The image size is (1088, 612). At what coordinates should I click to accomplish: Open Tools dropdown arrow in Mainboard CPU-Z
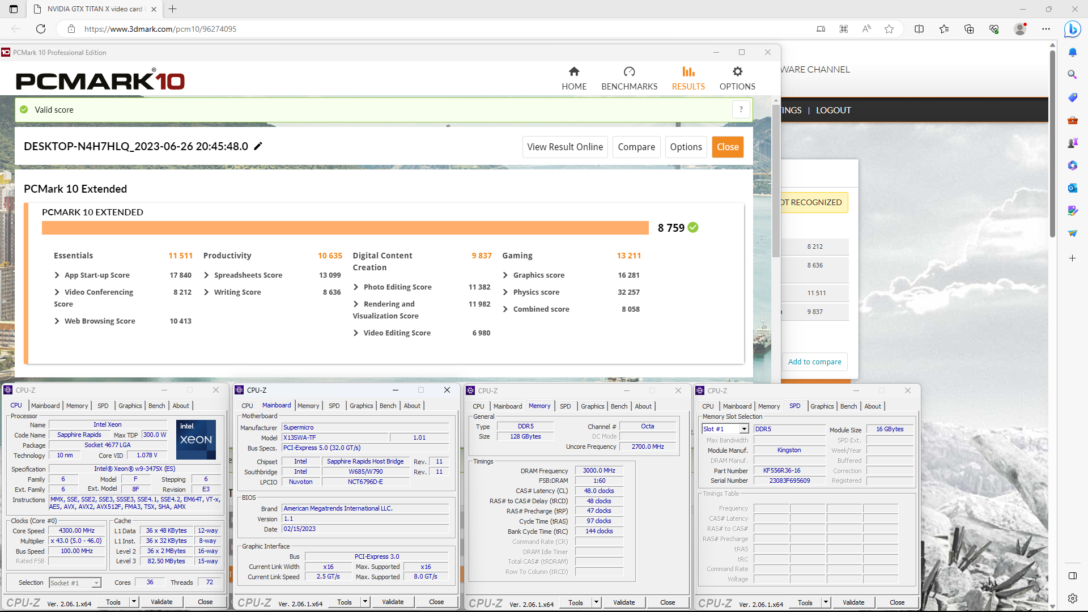[x=365, y=602]
